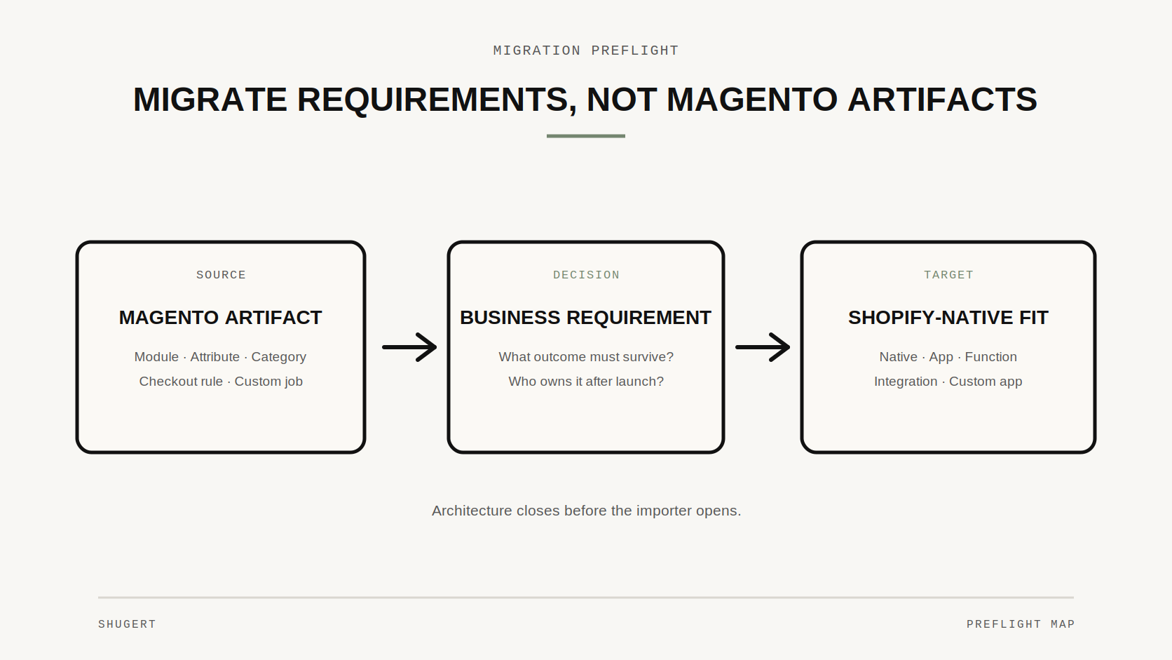
Task: Click the arrow between Magento Artifact and Business Requirement
Action: pyautogui.click(x=409, y=347)
